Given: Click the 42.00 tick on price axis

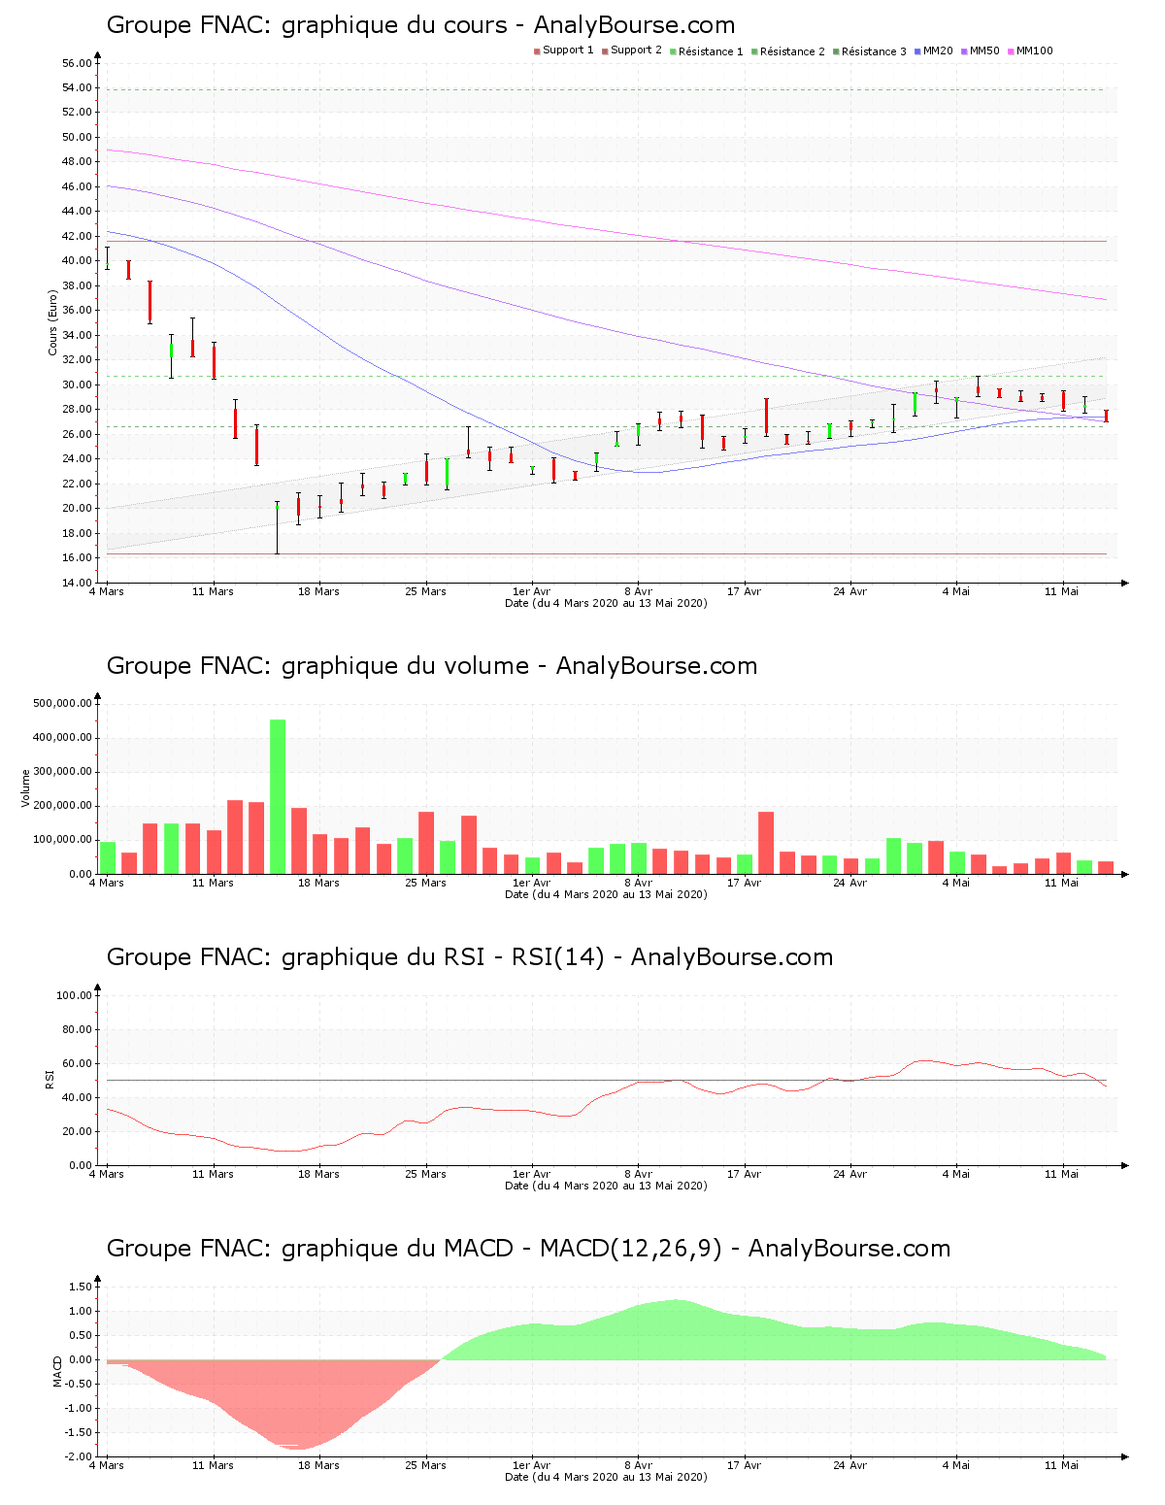Looking at the screenshot, I should [78, 236].
